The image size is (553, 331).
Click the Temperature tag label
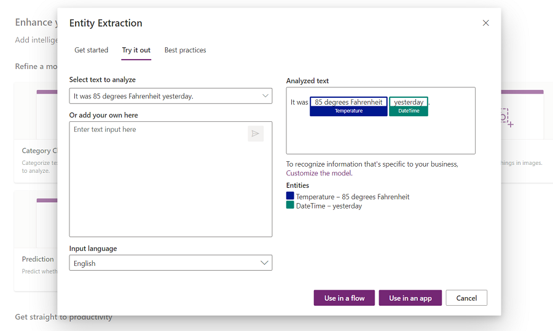point(348,111)
